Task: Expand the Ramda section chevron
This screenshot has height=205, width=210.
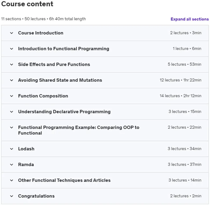Action: click(x=12, y=165)
